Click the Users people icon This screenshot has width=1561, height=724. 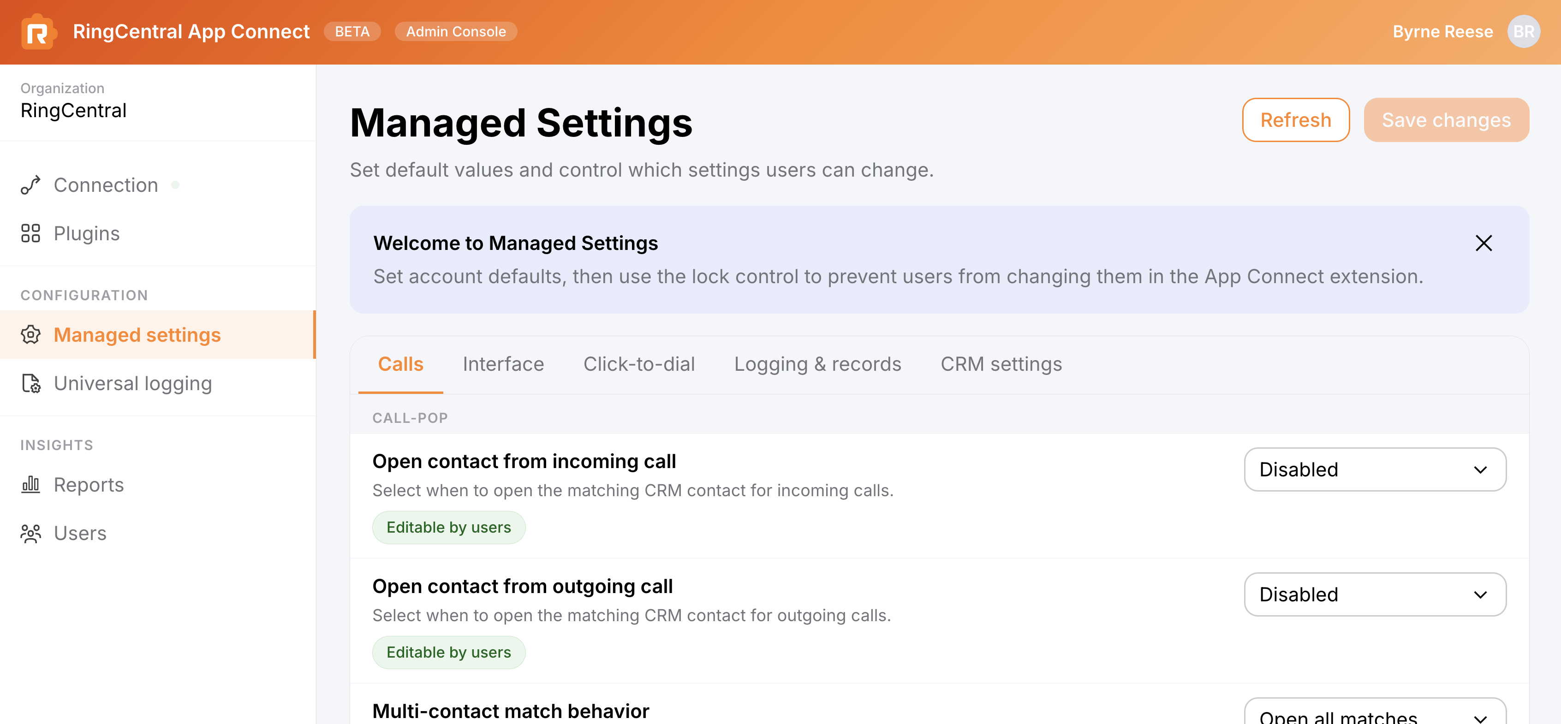pos(30,533)
